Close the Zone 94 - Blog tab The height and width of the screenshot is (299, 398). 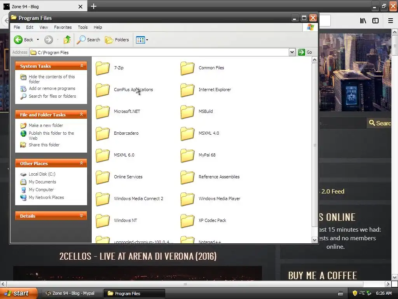[80, 7]
